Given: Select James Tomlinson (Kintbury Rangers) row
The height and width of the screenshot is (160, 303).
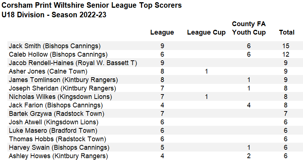Looking at the screenshot, I should [x=155, y=80].
